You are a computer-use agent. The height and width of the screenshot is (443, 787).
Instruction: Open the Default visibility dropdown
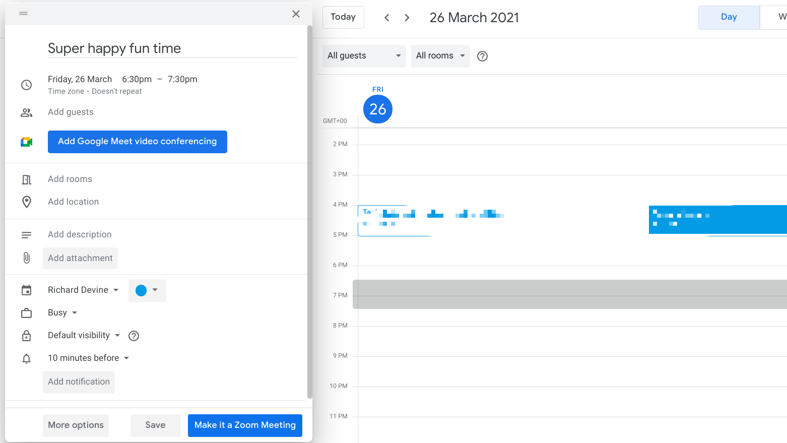(84, 335)
